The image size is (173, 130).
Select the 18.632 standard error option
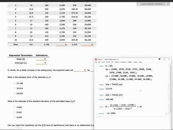click(x=14, y=94)
